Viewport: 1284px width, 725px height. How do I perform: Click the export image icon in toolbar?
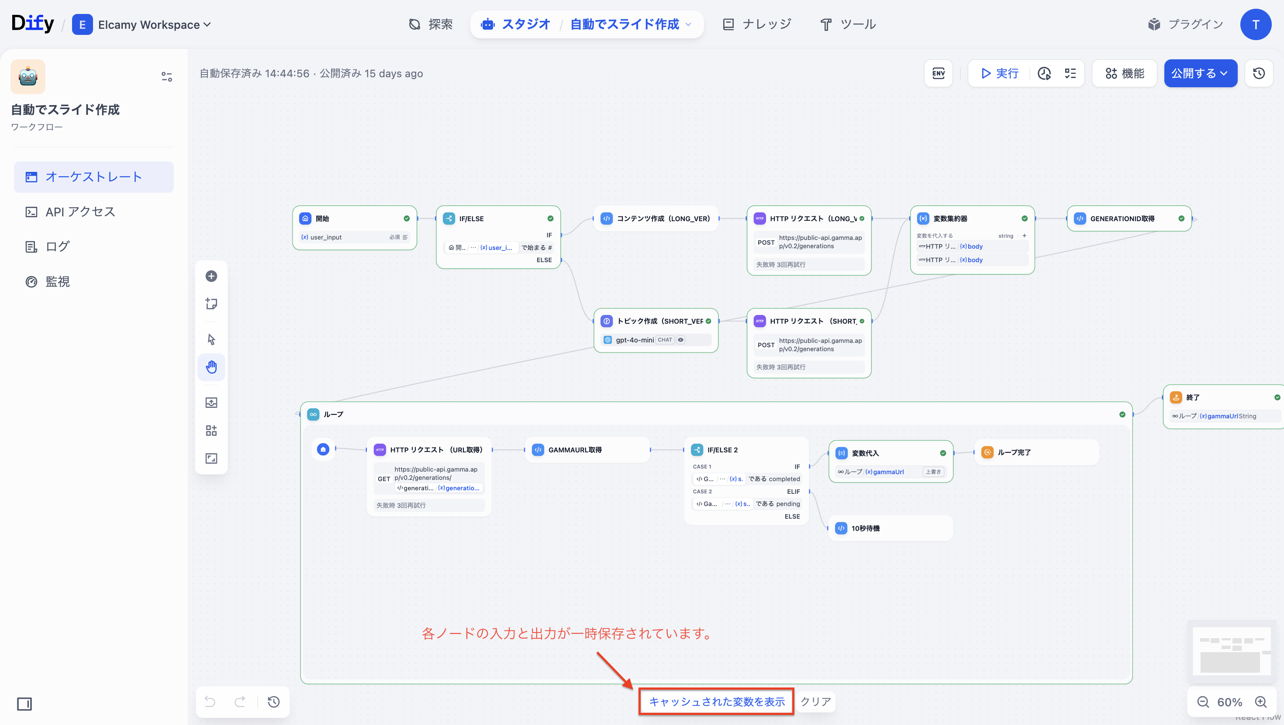pos(211,402)
